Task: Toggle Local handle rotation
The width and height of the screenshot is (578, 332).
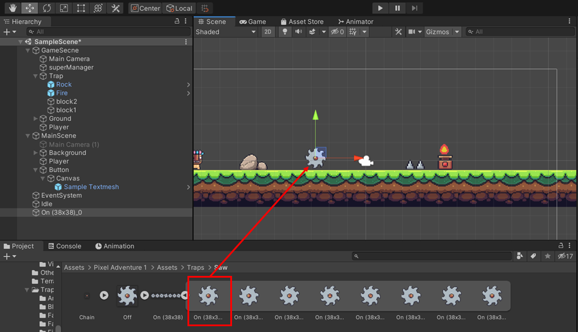Action: [179, 8]
